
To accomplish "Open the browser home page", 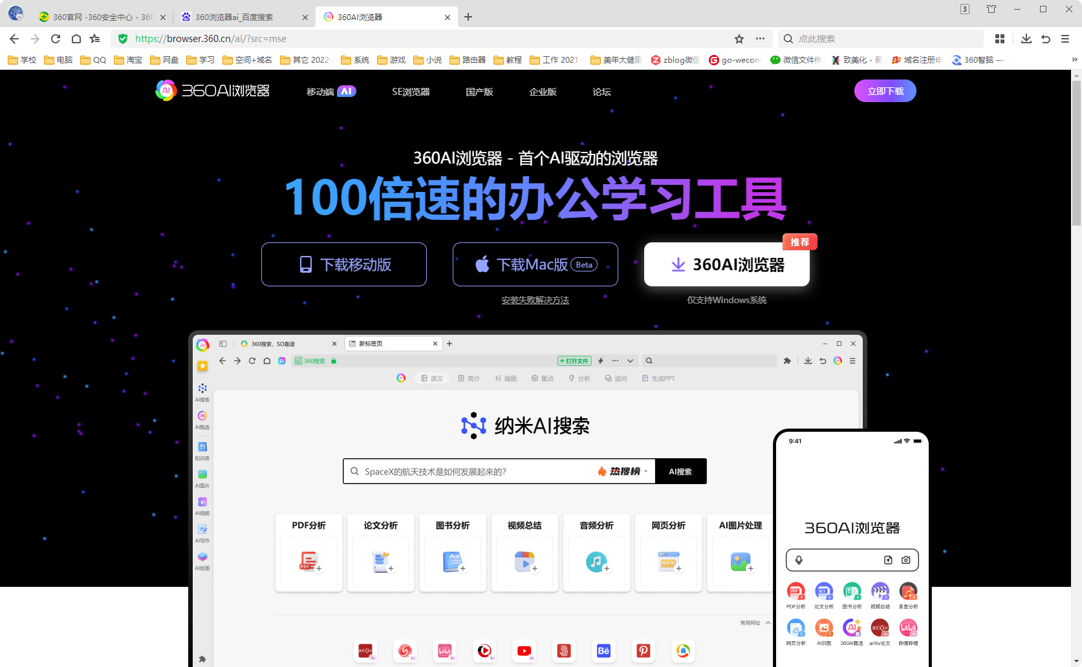I will (76, 39).
